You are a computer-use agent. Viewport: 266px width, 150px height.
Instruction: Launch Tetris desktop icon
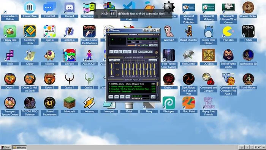pos(10,57)
